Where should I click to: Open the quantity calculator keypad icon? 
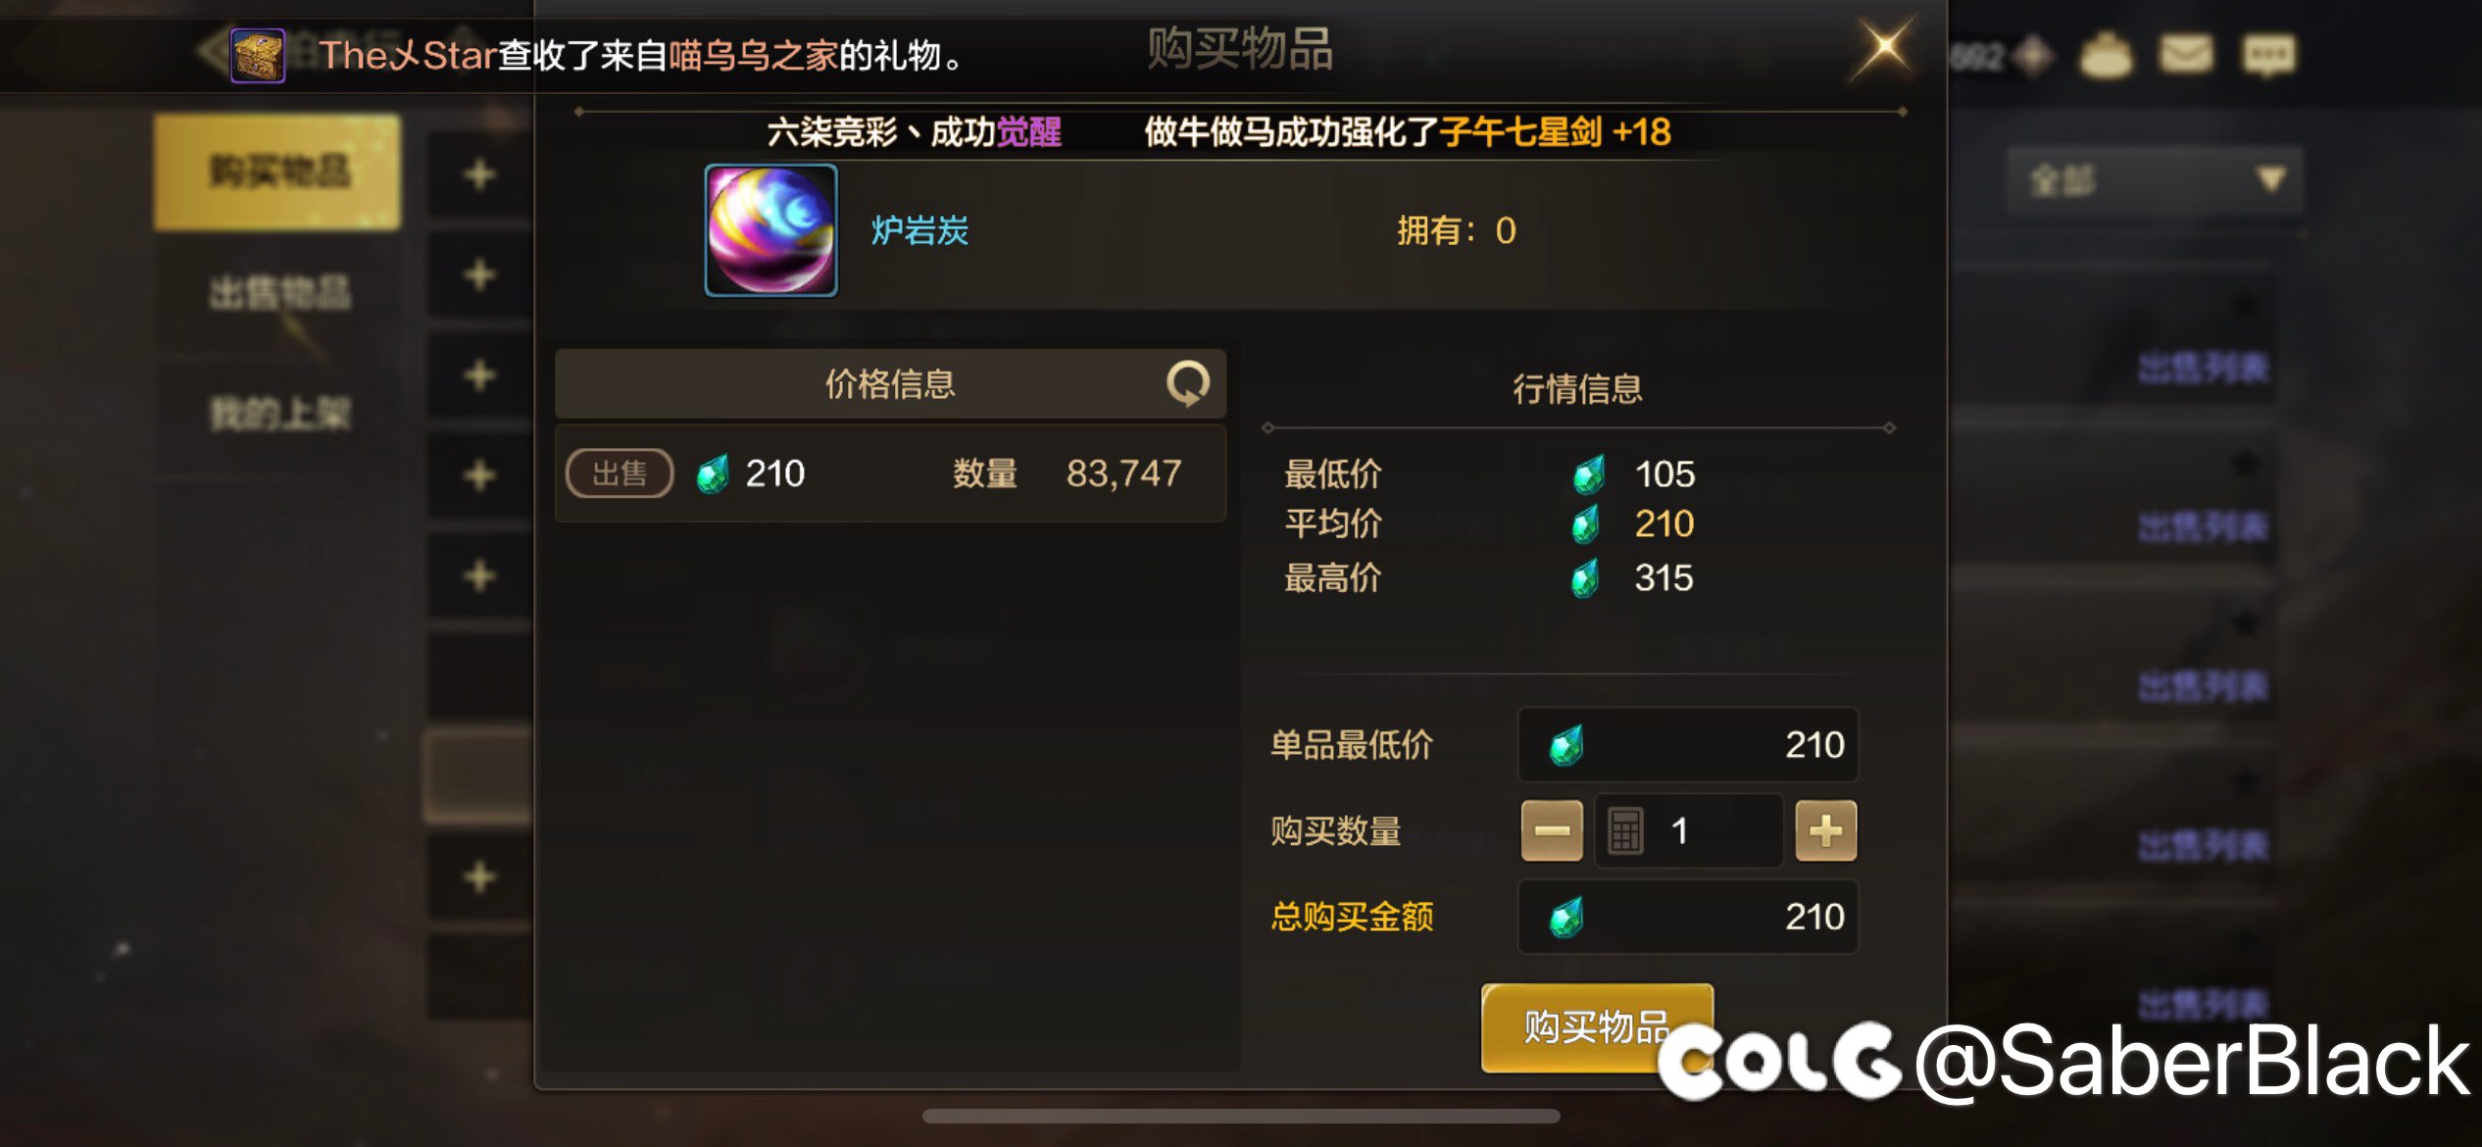click(1625, 831)
